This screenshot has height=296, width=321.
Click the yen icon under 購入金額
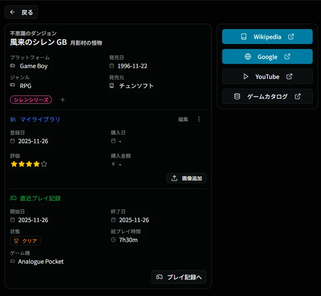tap(113, 164)
